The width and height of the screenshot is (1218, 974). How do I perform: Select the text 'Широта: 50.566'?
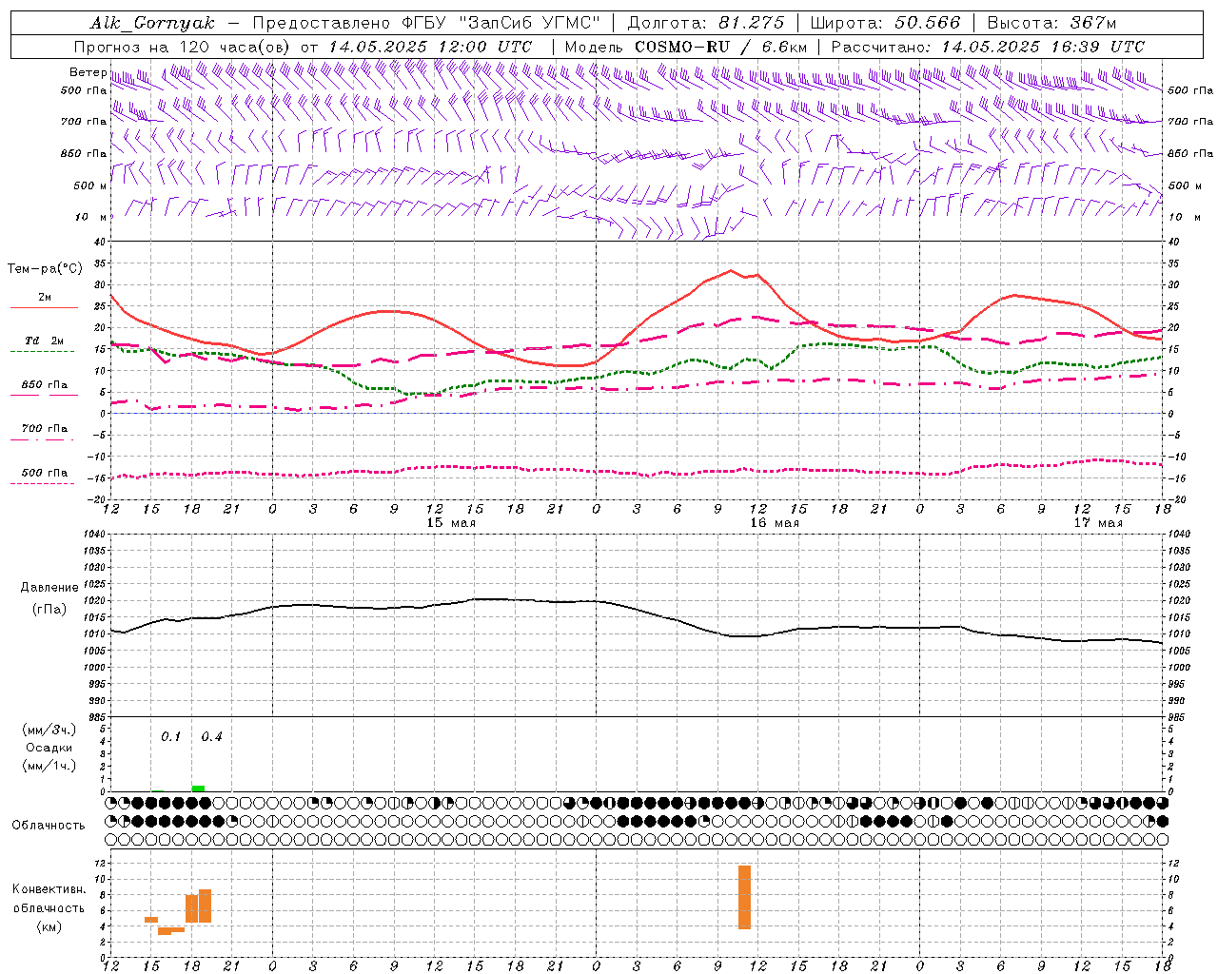pos(885,23)
